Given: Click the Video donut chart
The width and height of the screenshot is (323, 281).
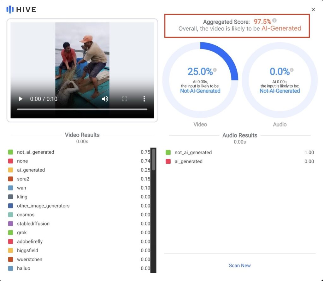Looking at the screenshot, I should 200,80.
